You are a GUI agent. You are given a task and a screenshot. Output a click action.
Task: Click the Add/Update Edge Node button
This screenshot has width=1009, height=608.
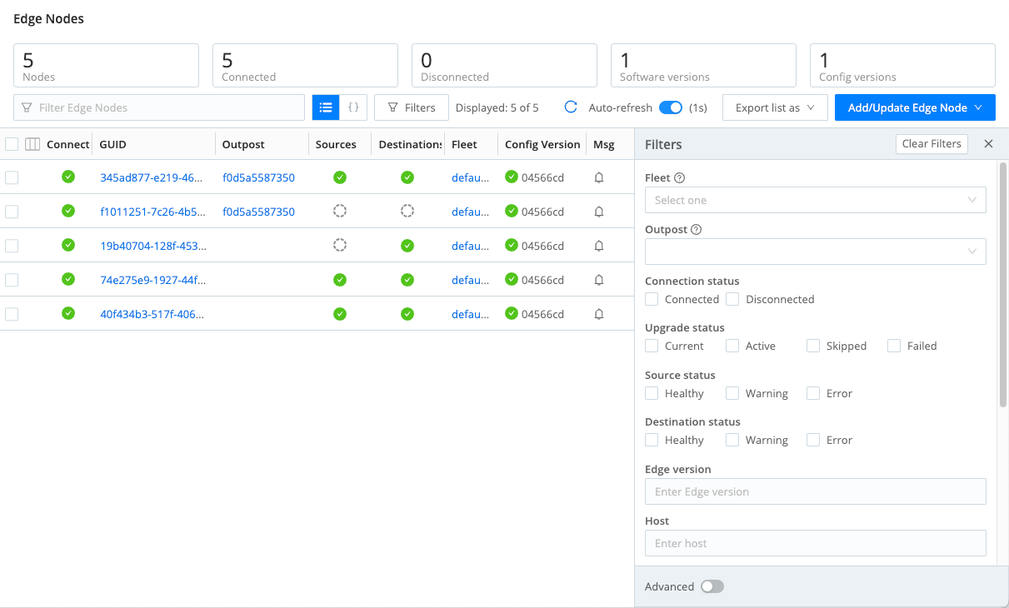click(x=914, y=107)
